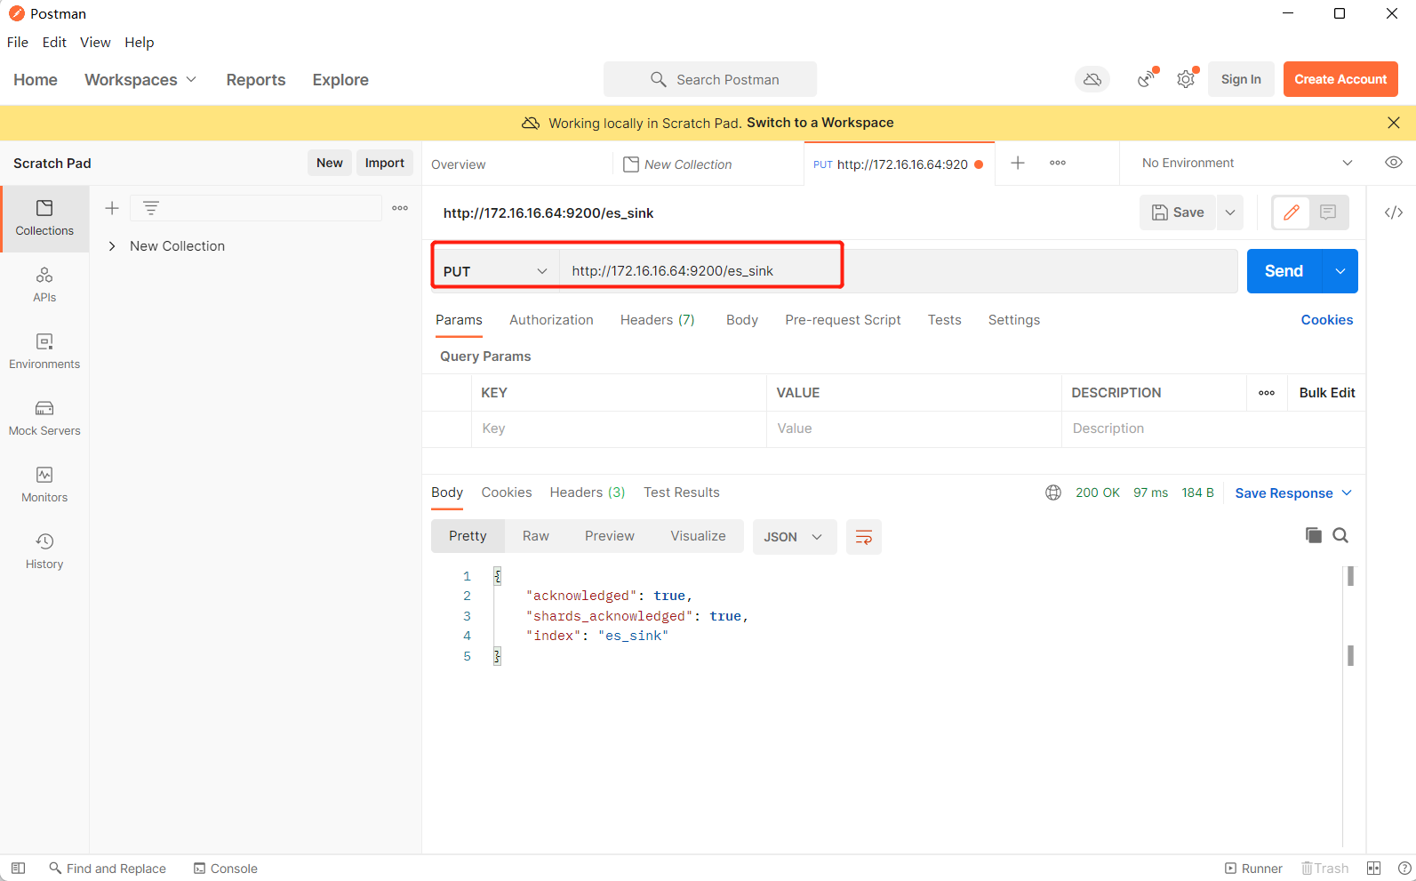1416x881 pixels.
Task: Switch to the Tests tab
Action: [x=945, y=320]
